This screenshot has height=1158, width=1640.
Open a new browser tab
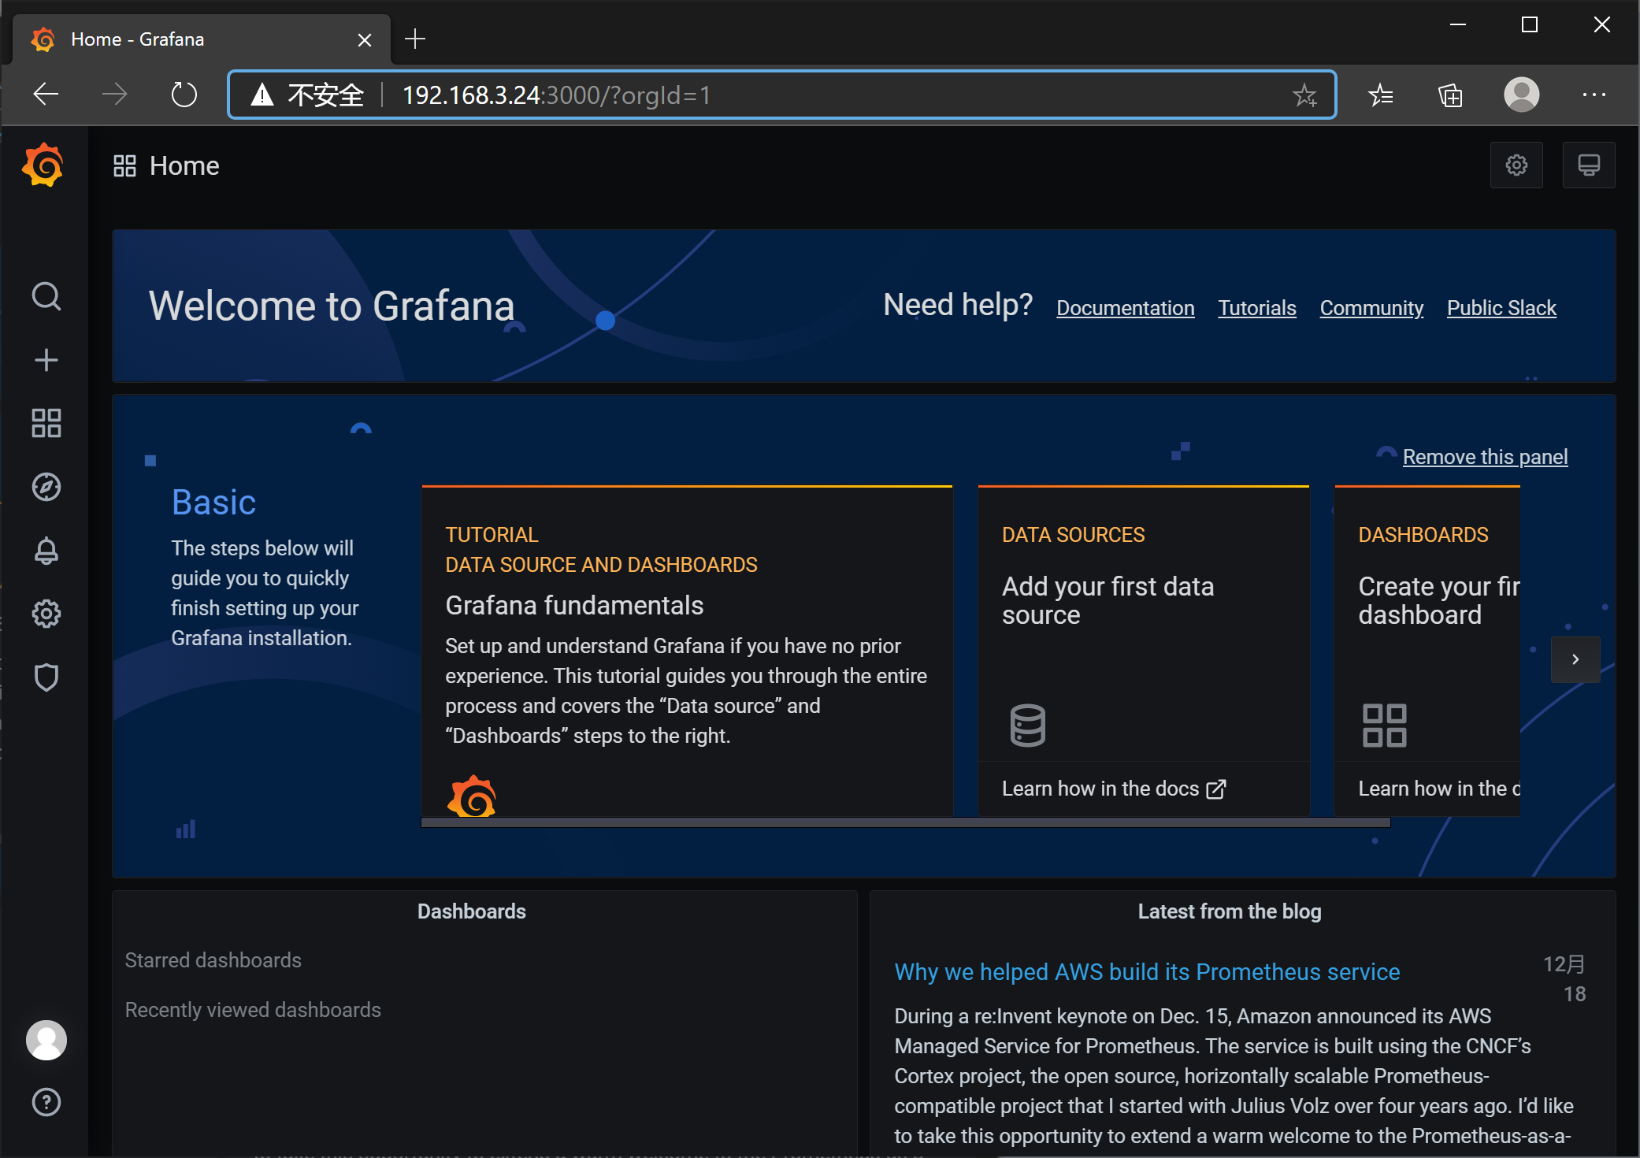415,39
